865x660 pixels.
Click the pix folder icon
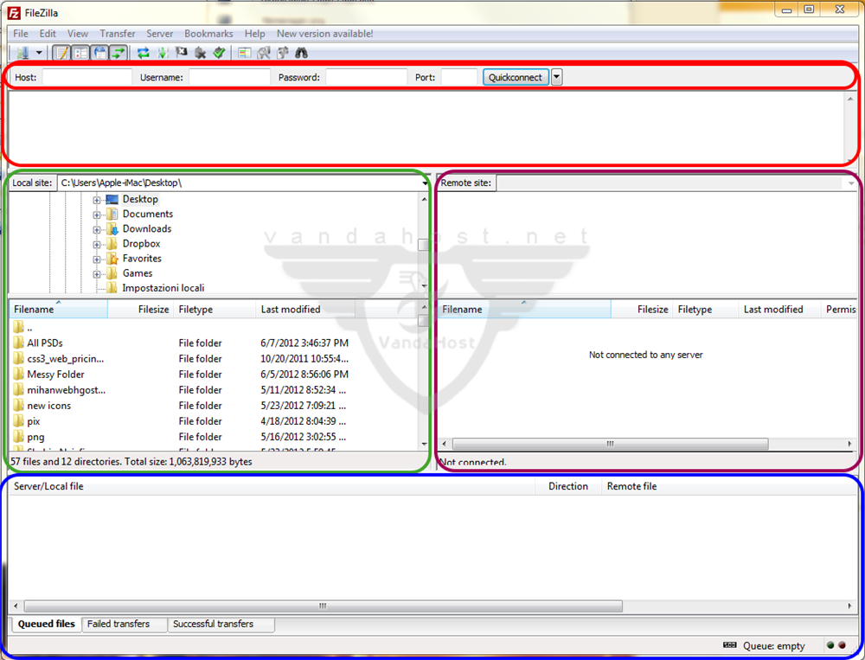click(18, 421)
